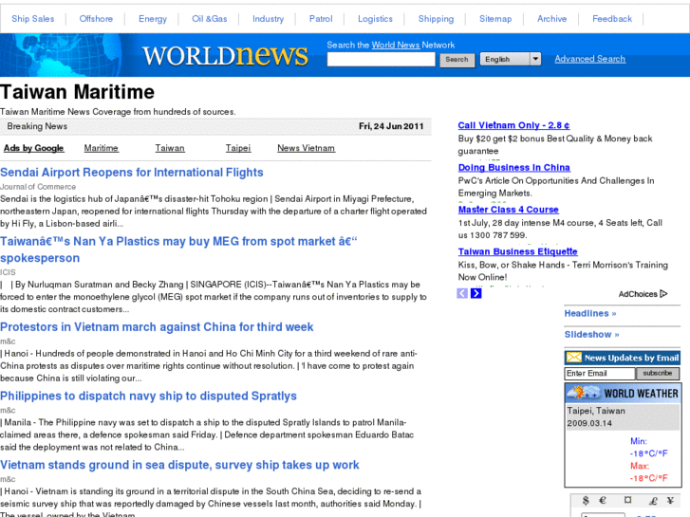
Task: Click the World Weather sun-cloud icon
Action: tap(584, 392)
